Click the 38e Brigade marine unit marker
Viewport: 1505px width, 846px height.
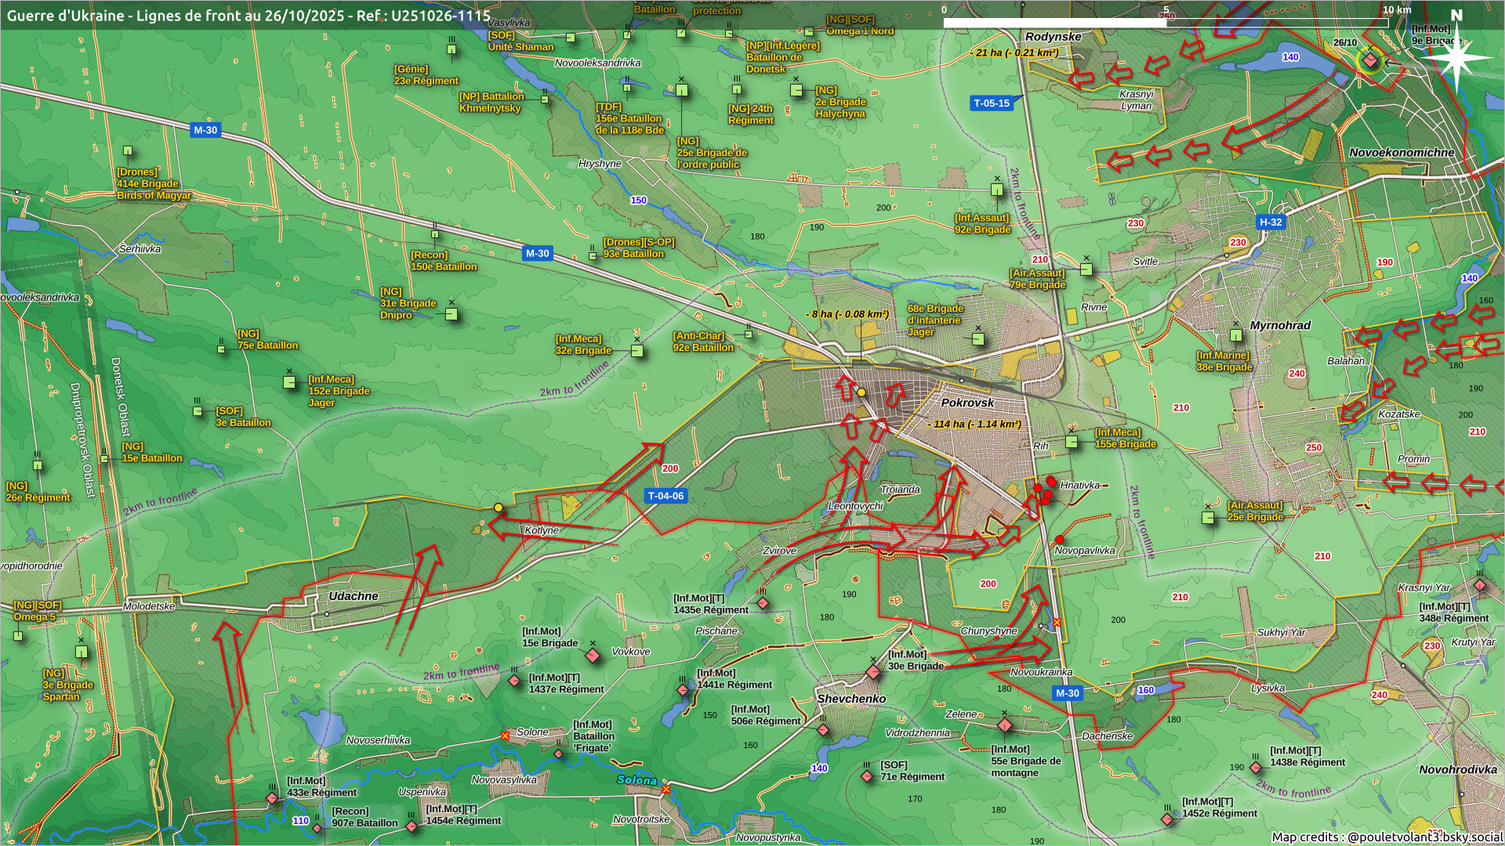(1236, 336)
